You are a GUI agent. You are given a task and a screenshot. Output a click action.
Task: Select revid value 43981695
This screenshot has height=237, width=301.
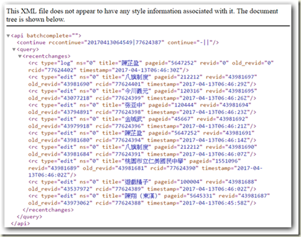pyautogui.click(x=241, y=91)
